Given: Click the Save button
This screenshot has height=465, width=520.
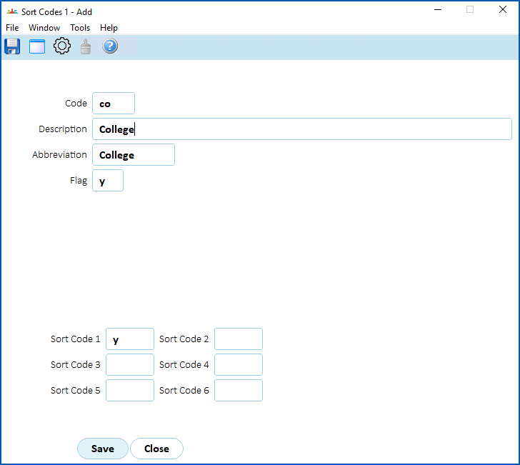Looking at the screenshot, I should 103,449.
